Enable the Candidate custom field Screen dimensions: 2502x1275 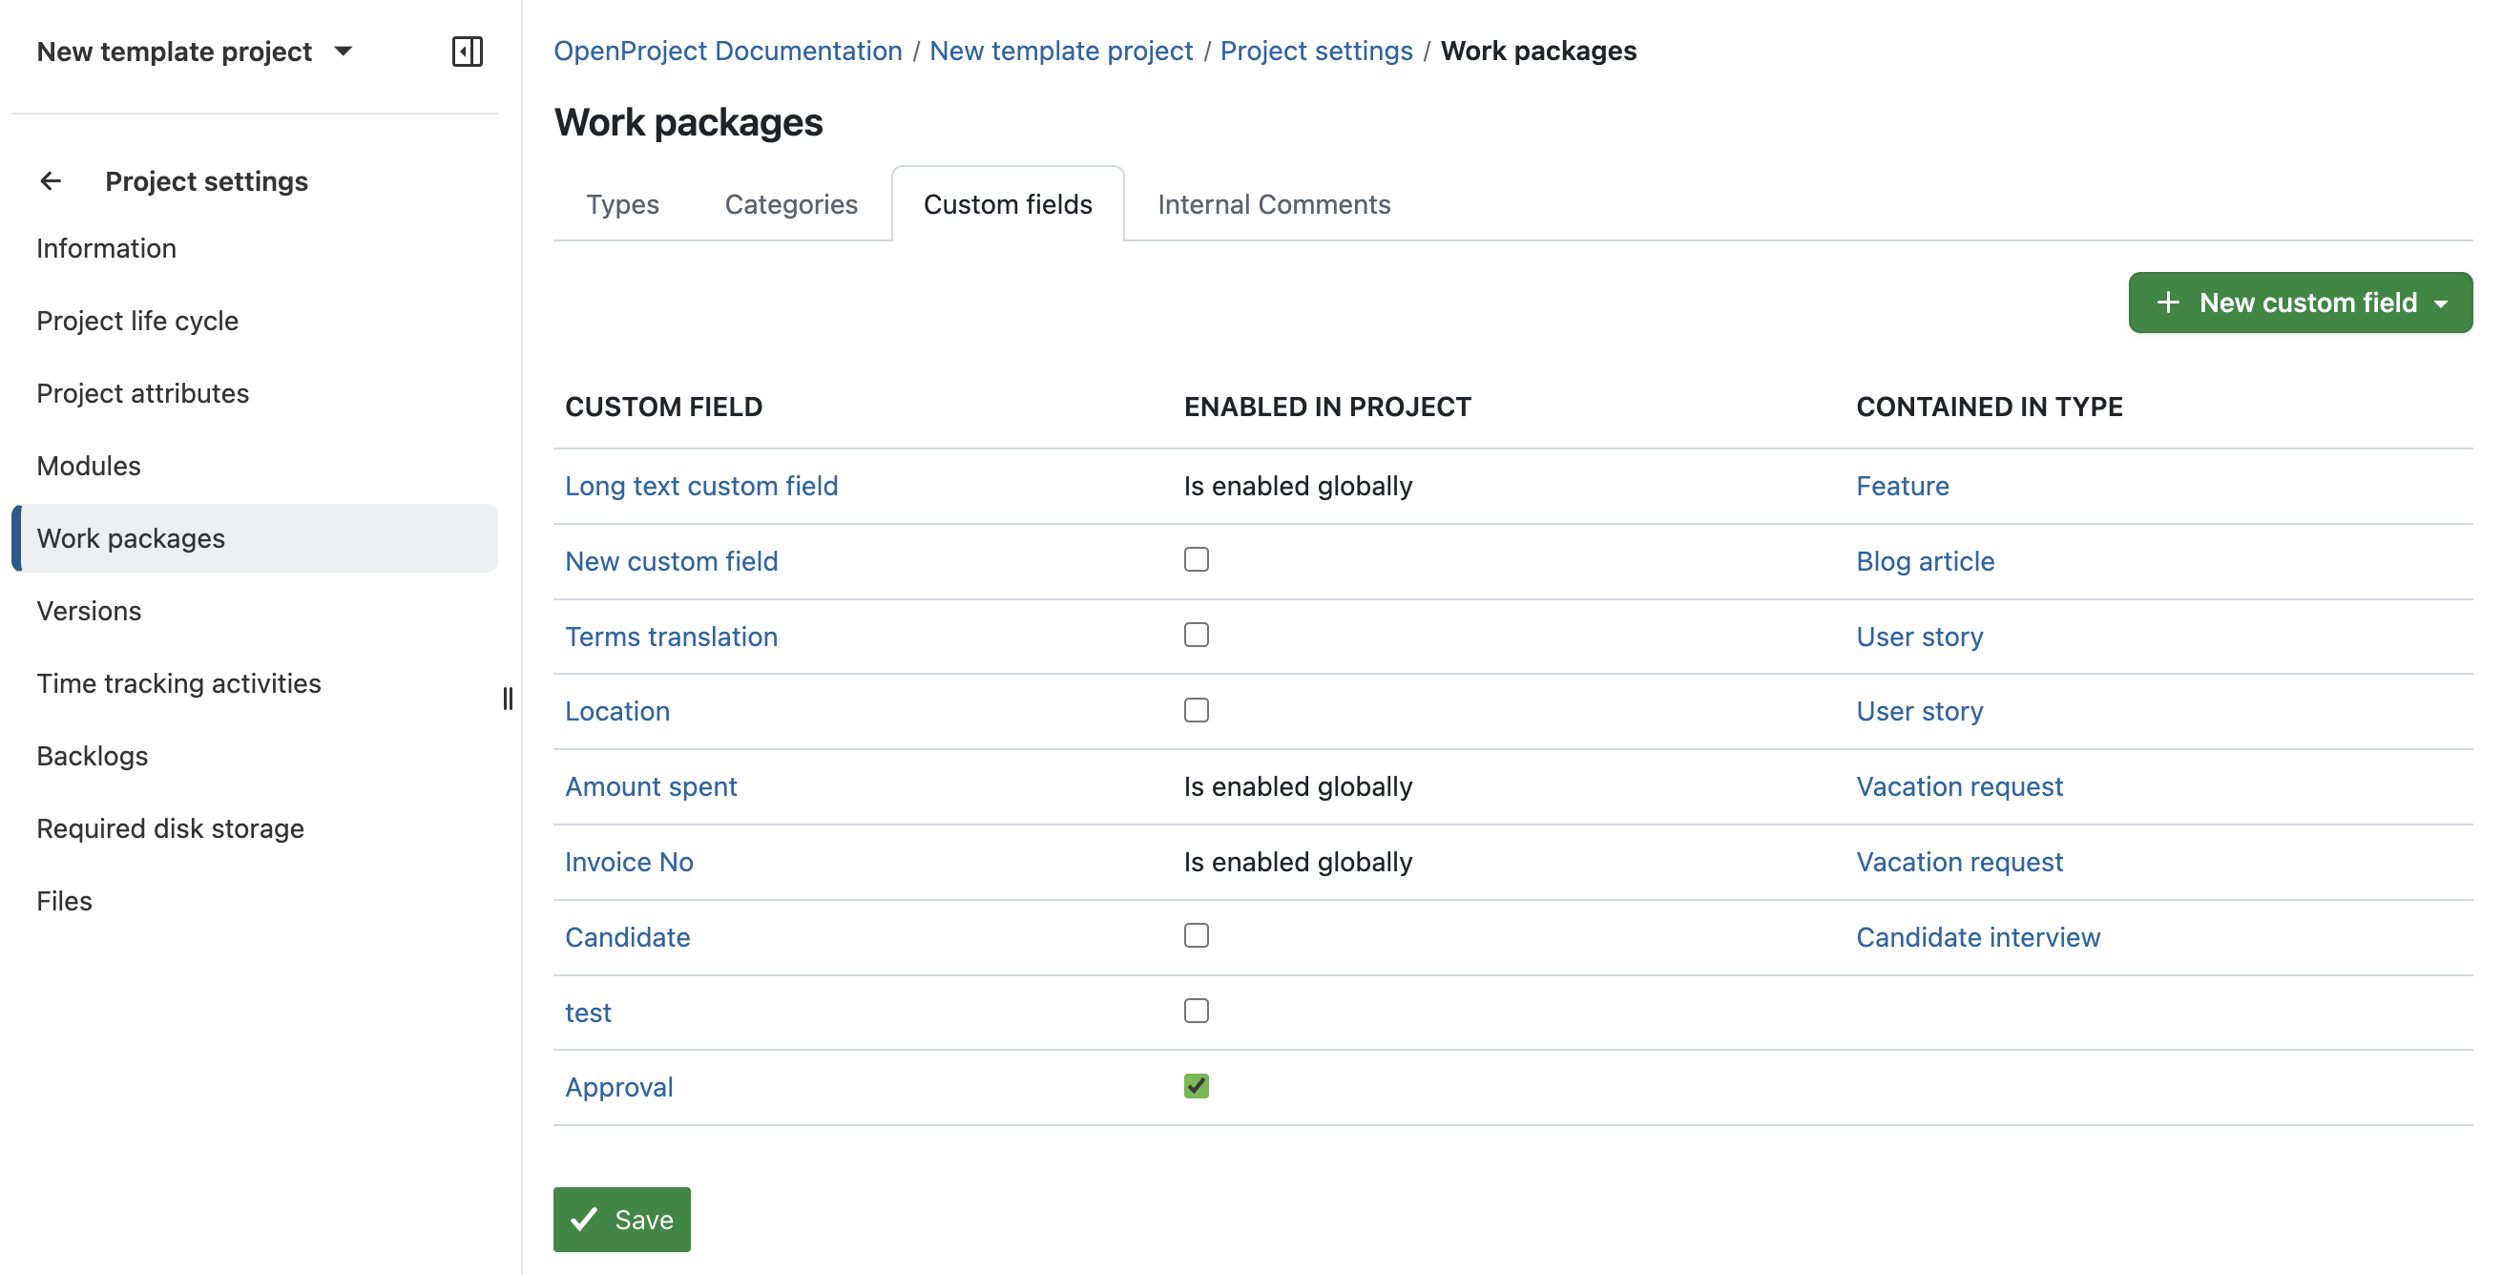click(1197, 935)
